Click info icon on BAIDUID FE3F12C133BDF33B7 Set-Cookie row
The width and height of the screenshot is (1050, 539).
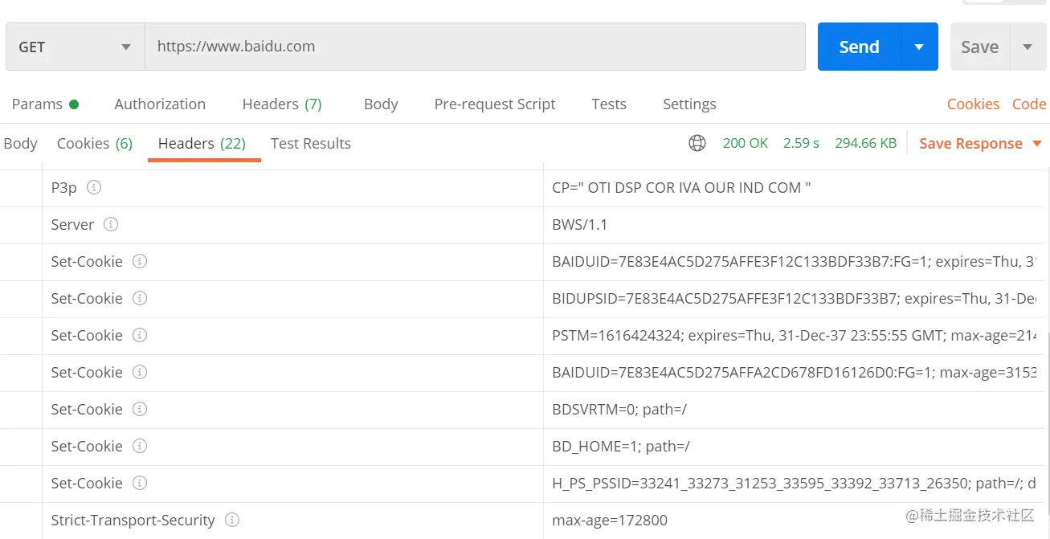140,261
